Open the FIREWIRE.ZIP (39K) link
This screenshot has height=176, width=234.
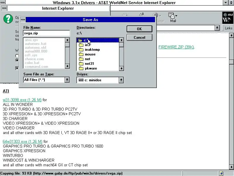click(176, 47)
